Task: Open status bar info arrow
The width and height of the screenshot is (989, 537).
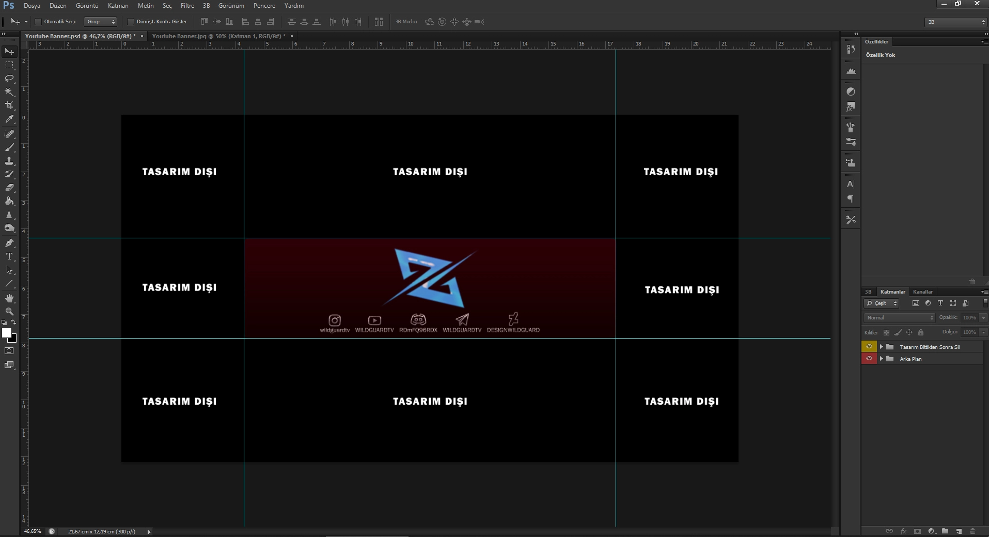Action: pyautogui.click(x=149, y=532)
